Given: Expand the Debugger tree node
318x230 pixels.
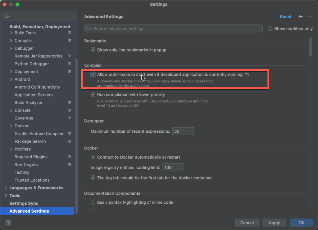Looking at the screenshot, I should (x=11, y=48).
